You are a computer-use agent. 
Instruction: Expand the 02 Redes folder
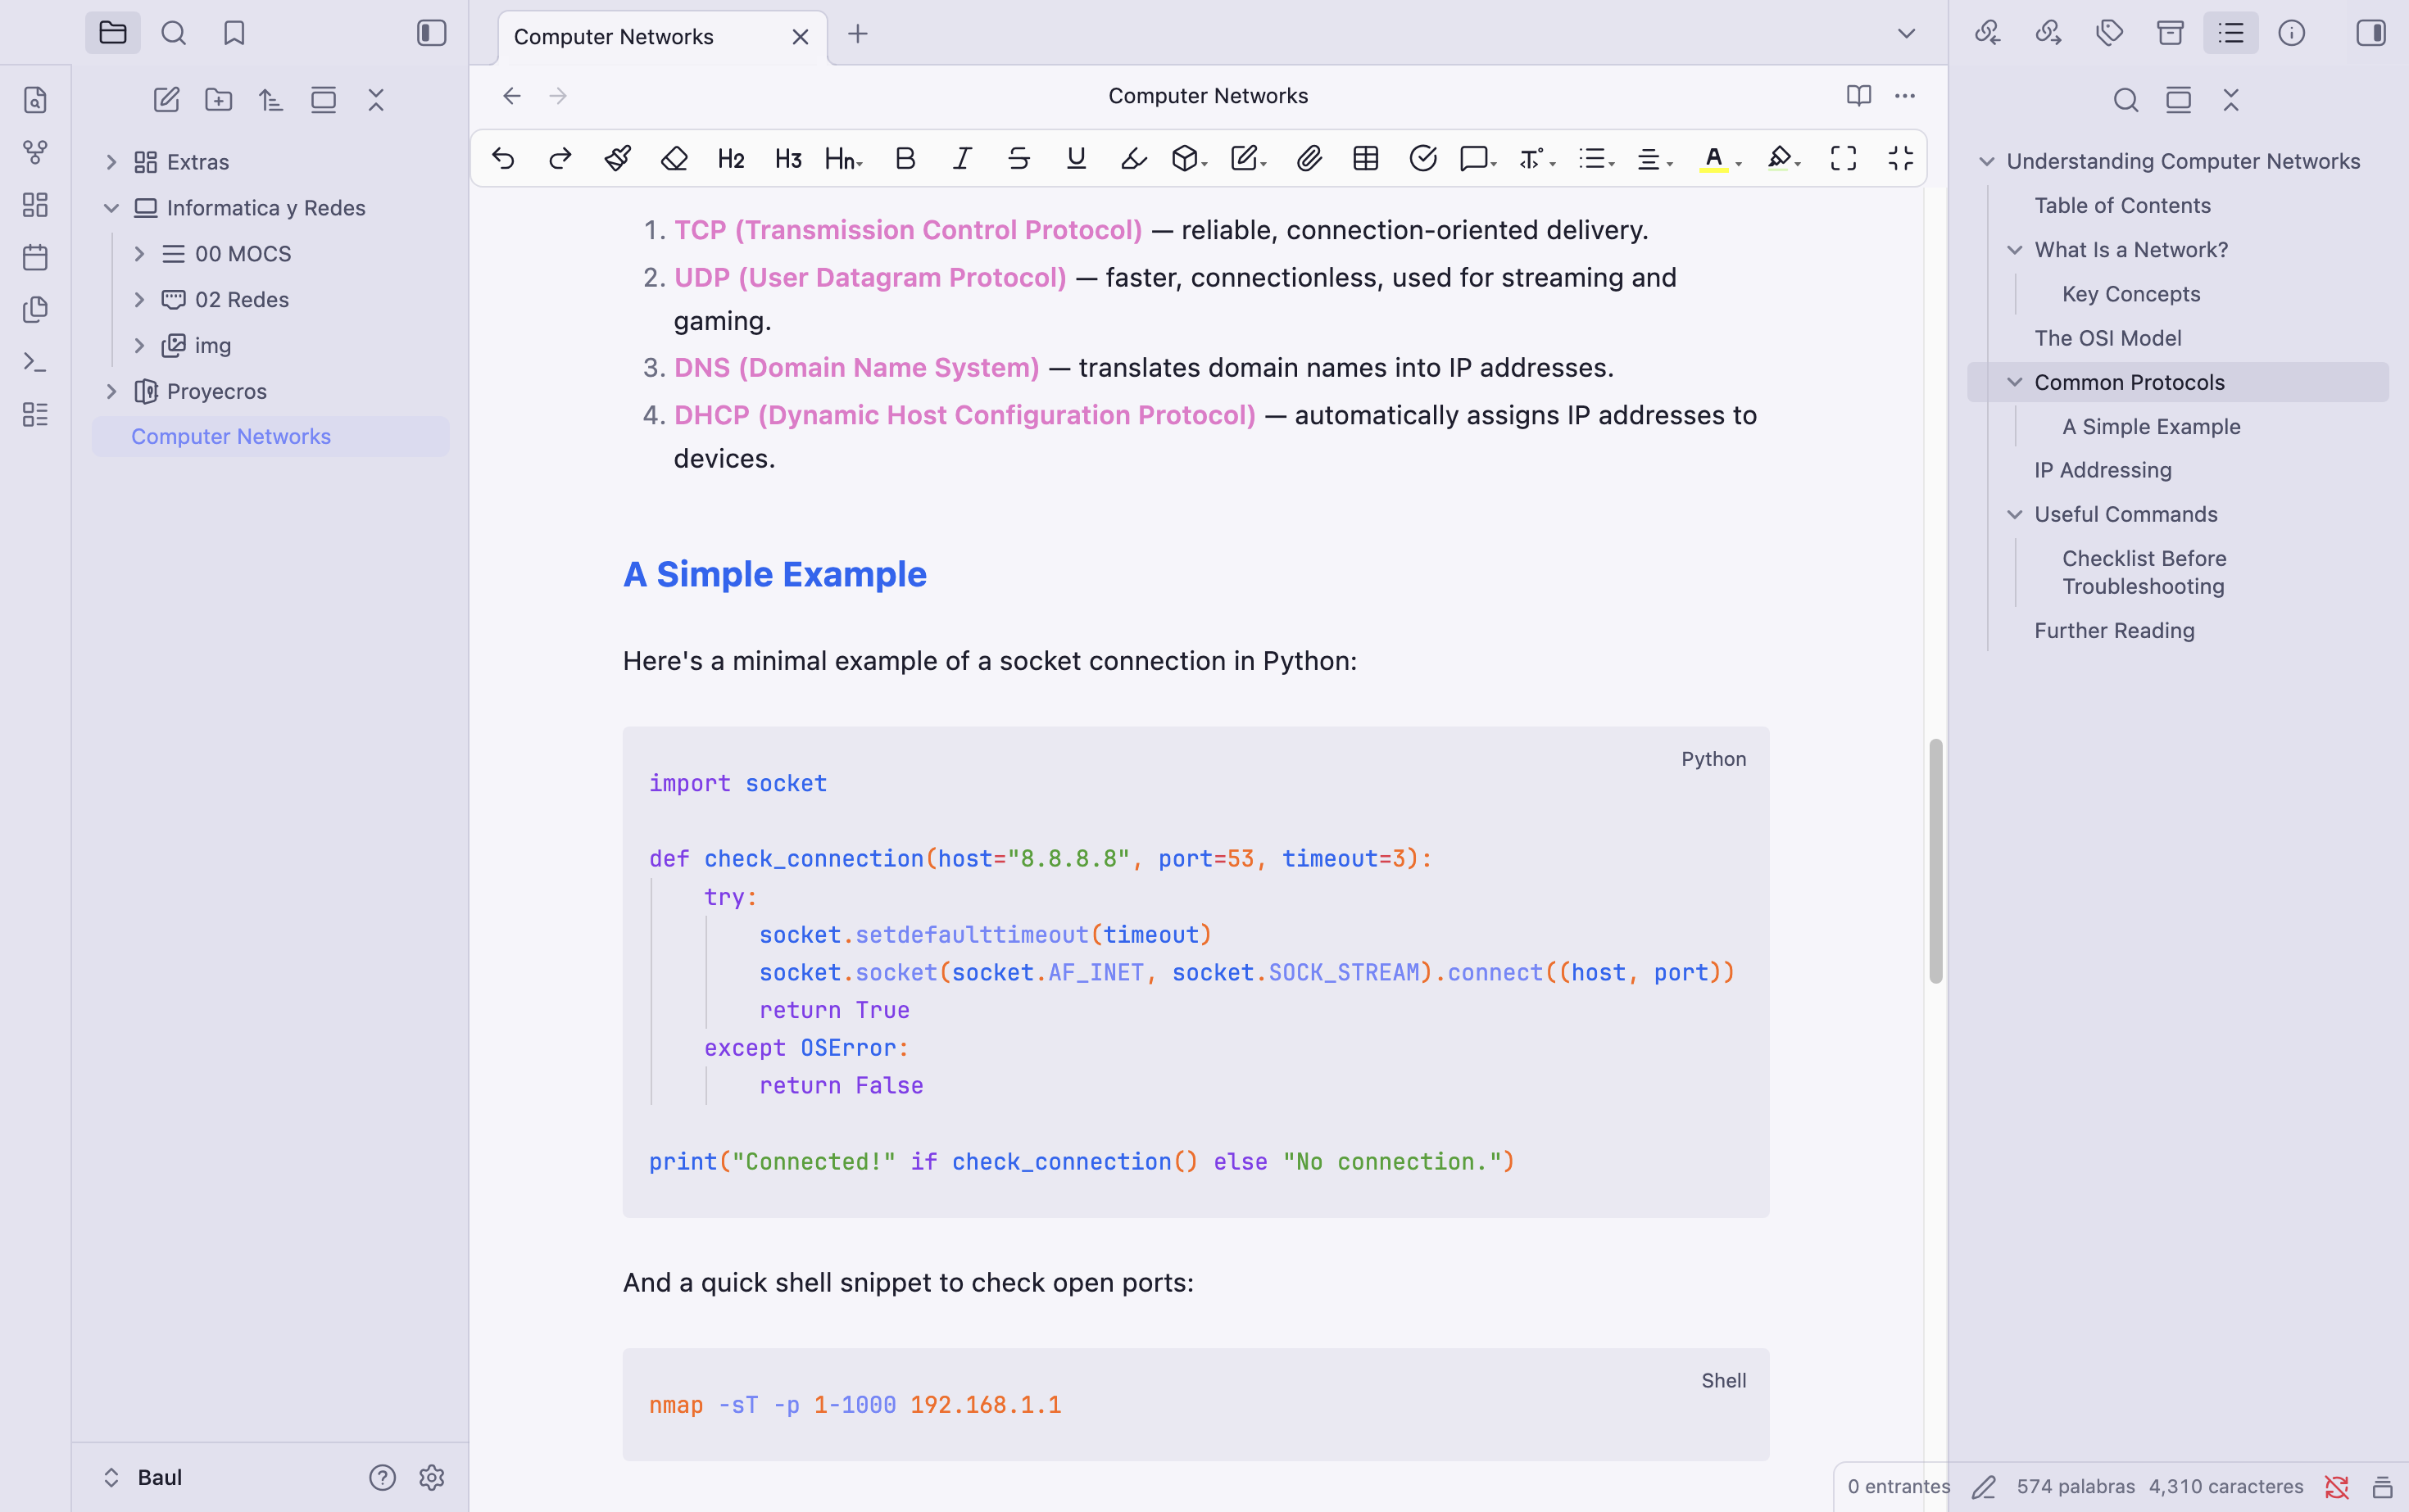tap(139, 299)
